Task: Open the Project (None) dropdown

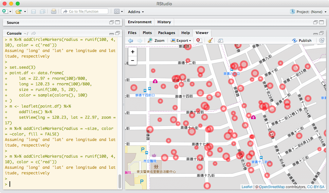Action: pos(309,12)
